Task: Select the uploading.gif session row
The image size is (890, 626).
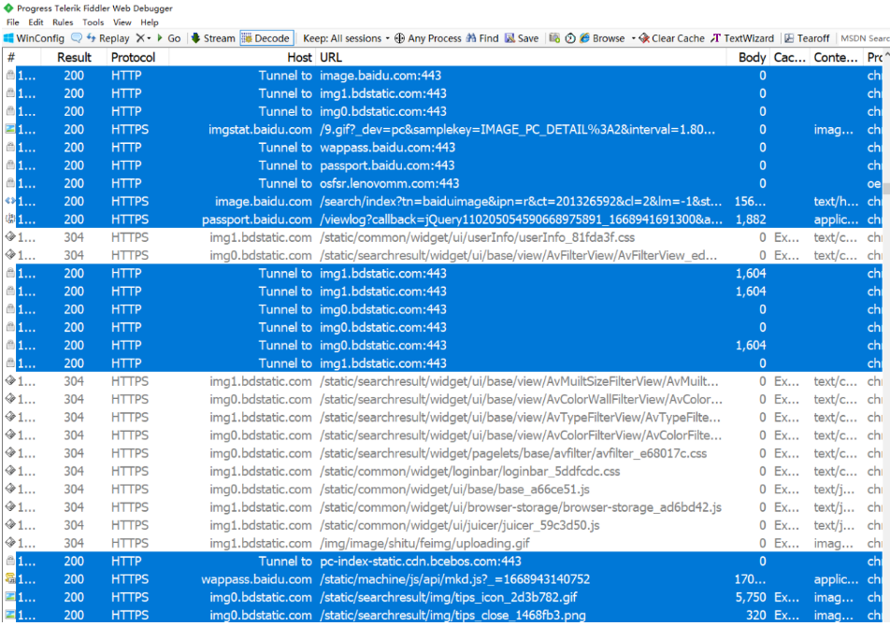Action: coord(443,543)
